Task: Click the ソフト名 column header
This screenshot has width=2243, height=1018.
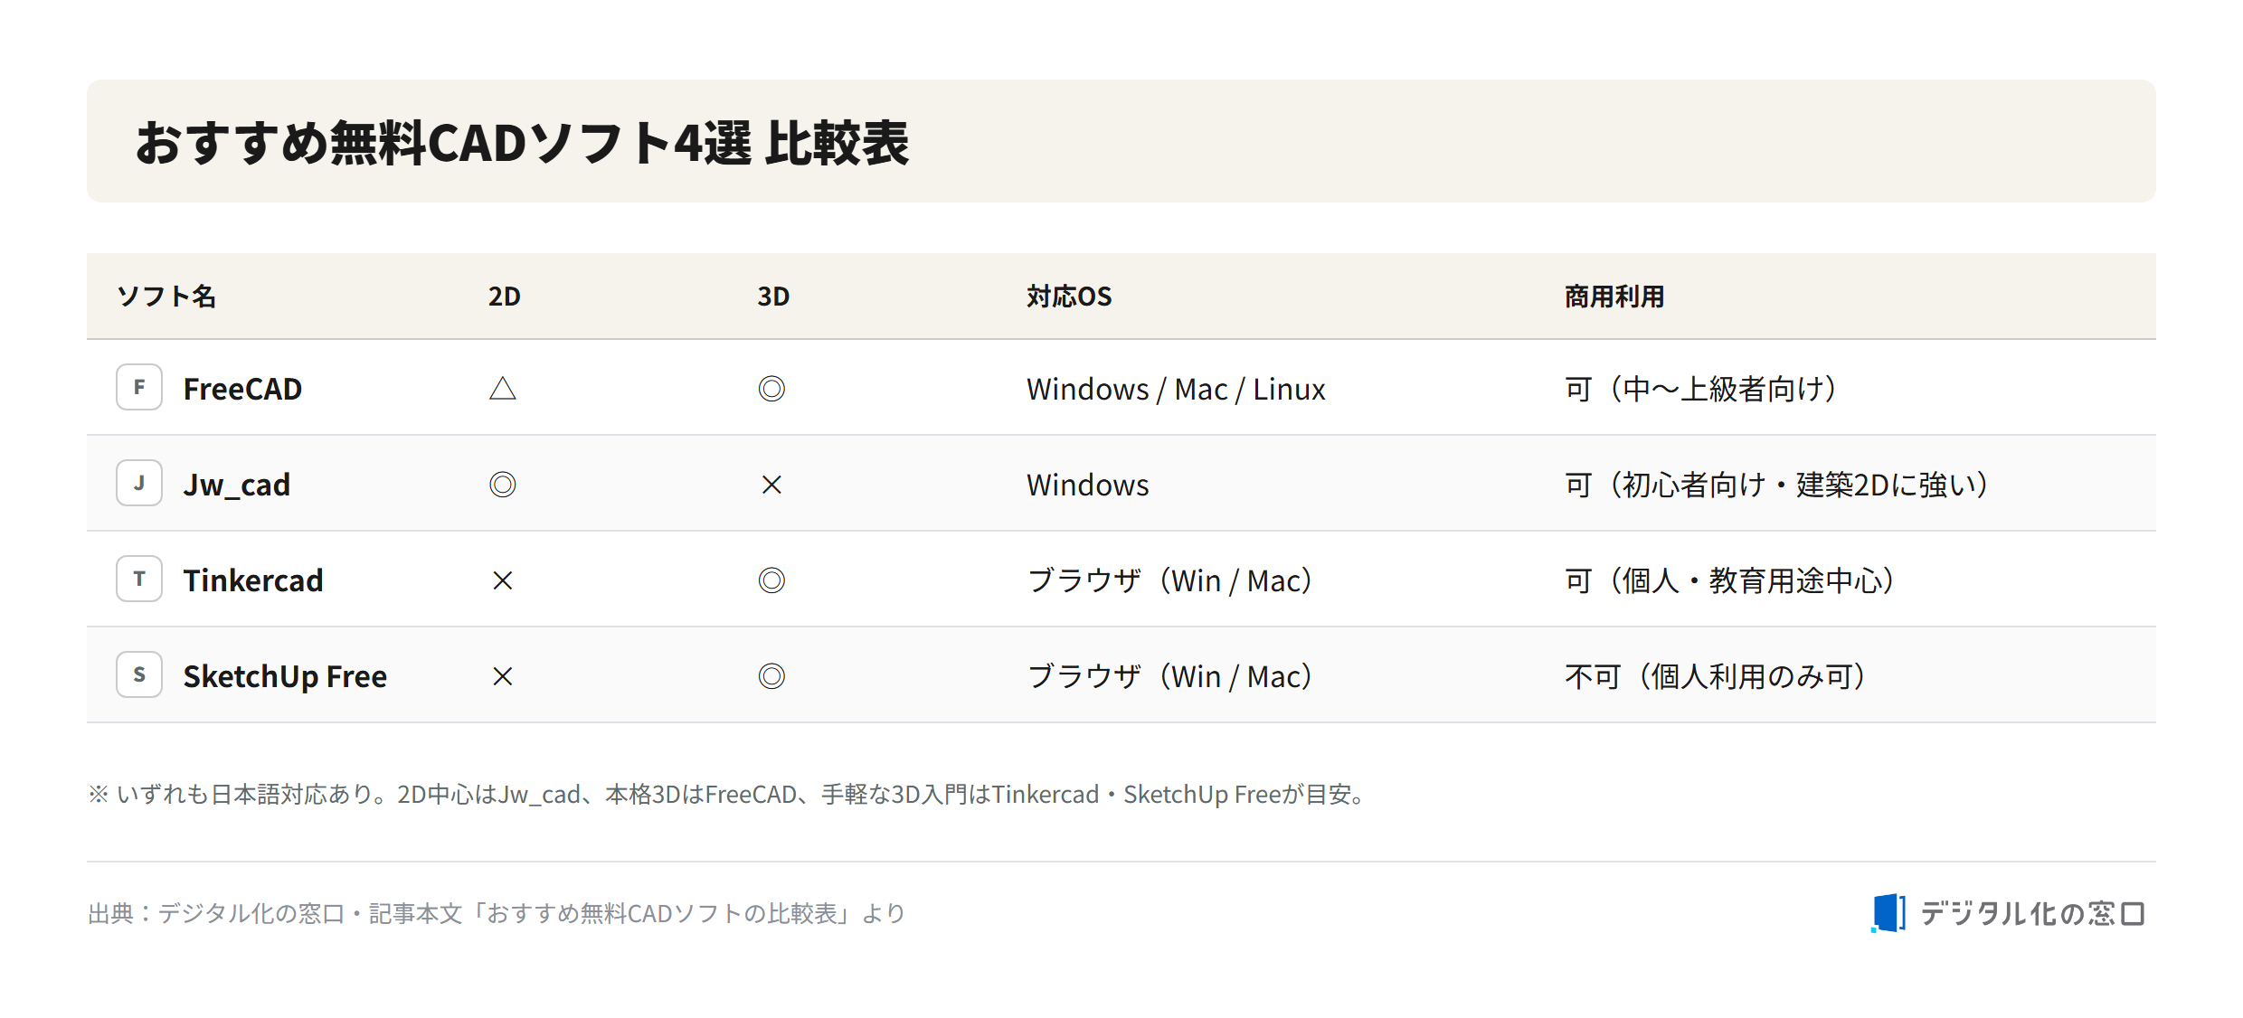Action: (x=166, y=297)
